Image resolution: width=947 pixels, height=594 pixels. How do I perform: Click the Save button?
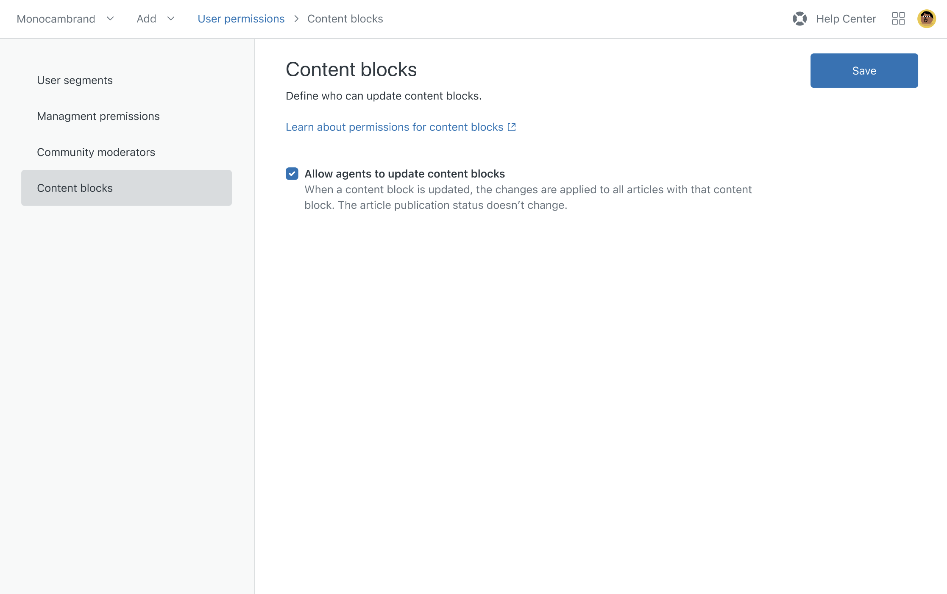[x=864, y=70]
